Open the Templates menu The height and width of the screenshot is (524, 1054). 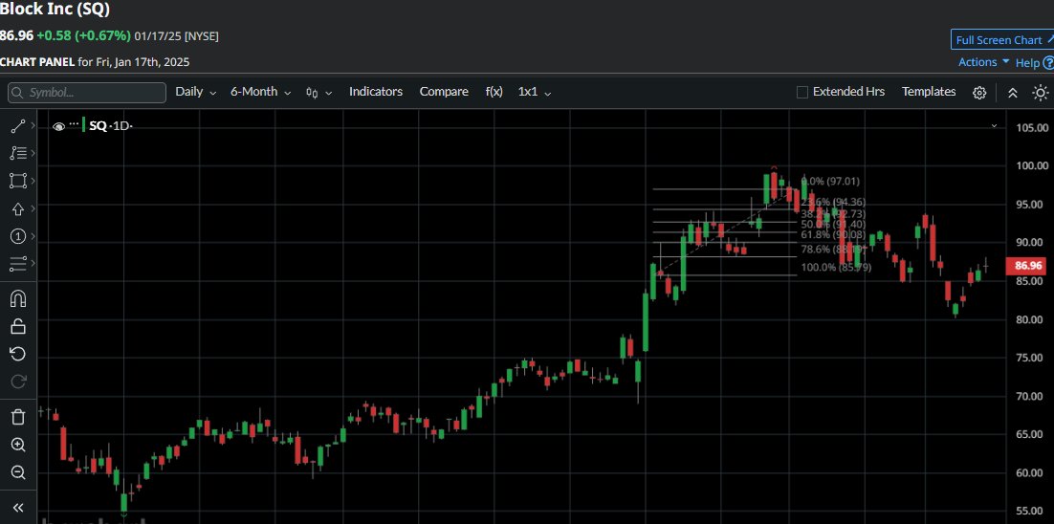tap(929, 92)
